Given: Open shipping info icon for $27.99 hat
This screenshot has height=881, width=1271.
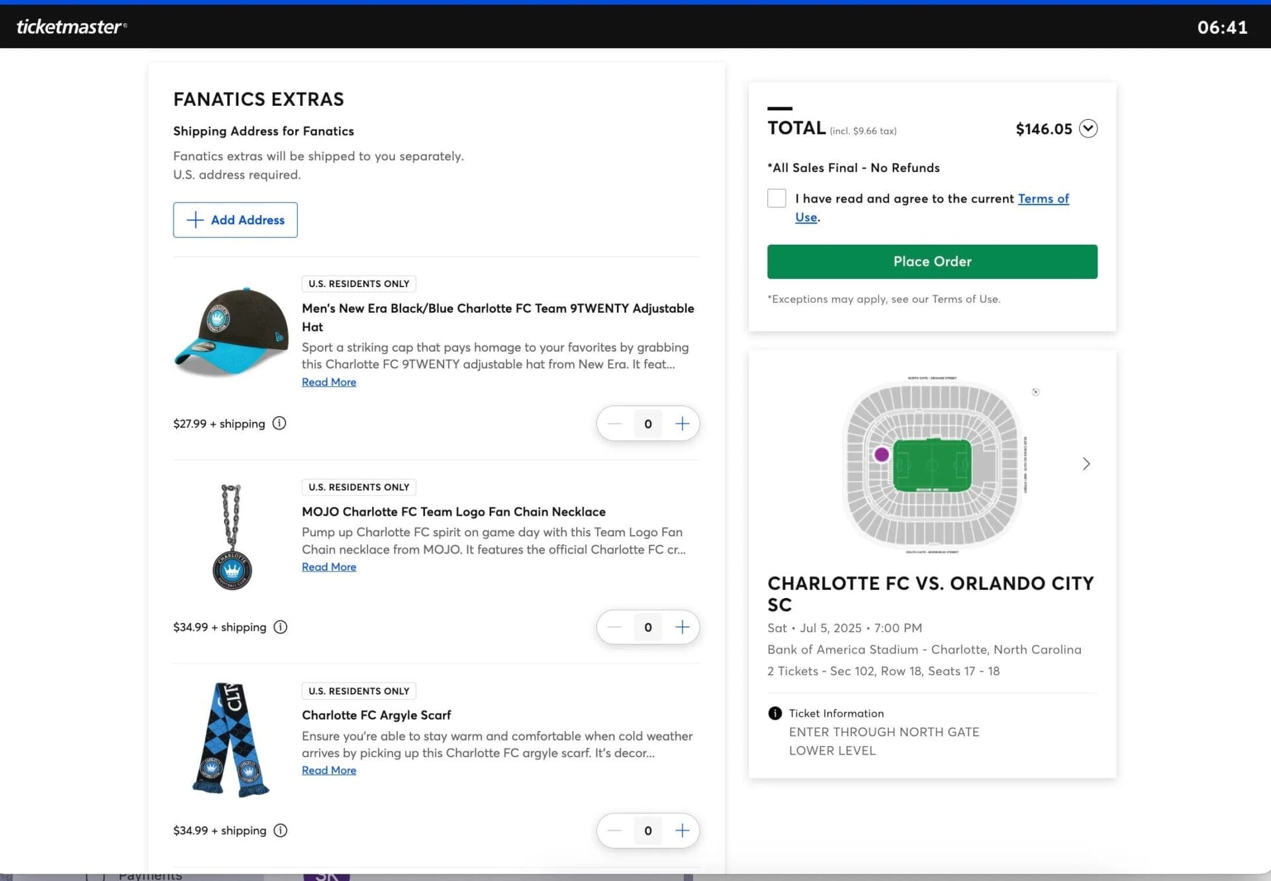Looking at the screenshot, I should 279,423.
